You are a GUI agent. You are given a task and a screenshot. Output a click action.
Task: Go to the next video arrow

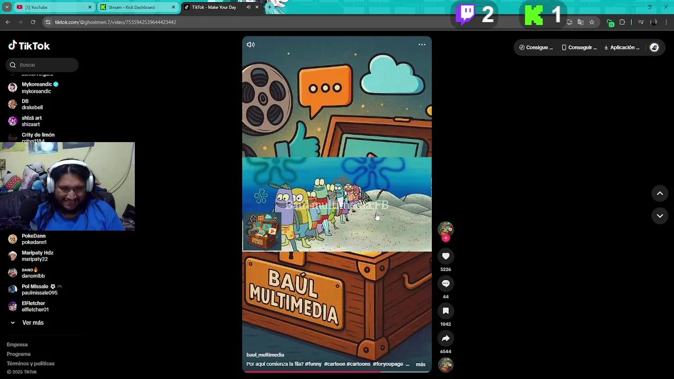coord(660,216)
